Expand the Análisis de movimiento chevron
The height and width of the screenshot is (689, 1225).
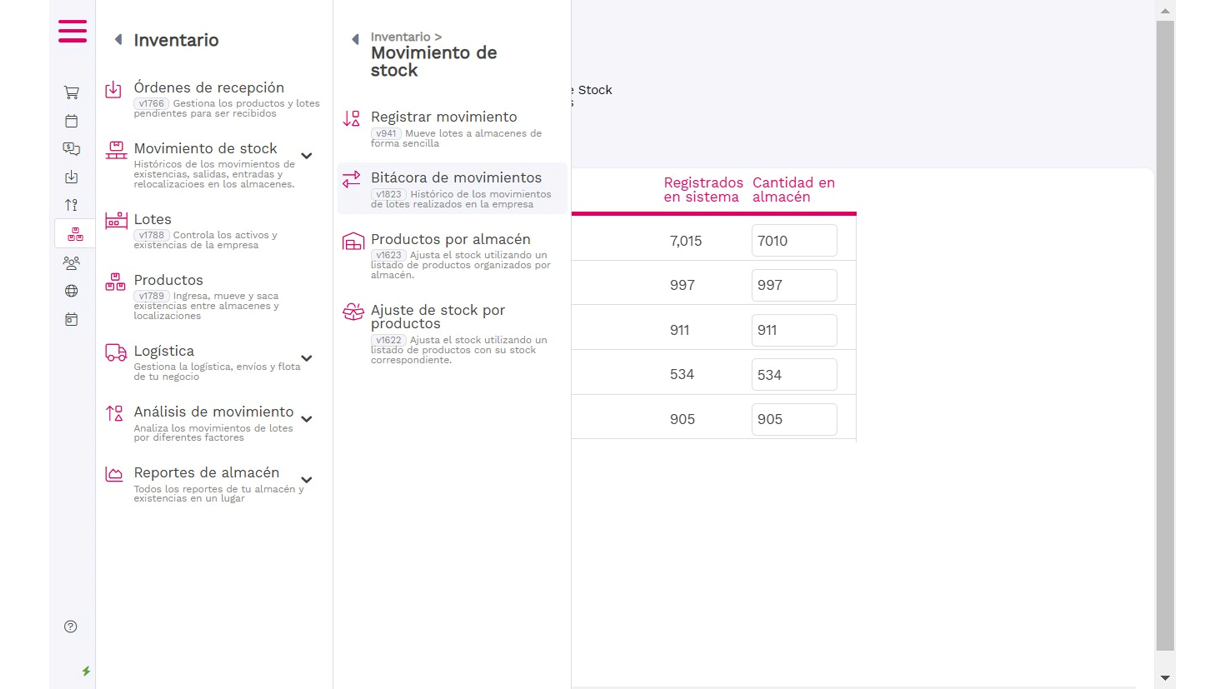pos(307,419)
